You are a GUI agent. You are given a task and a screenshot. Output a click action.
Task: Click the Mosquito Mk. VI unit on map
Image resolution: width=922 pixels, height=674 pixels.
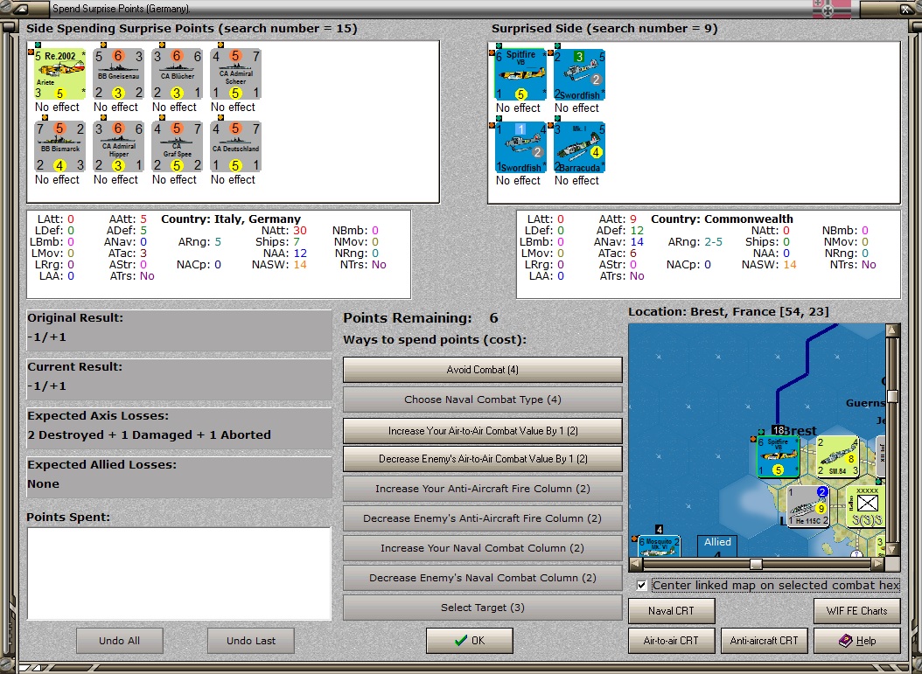tap(659, 545)
